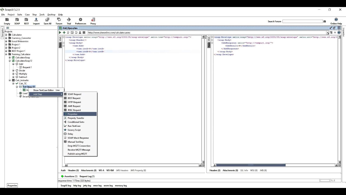
Task: Click the endpoint URL field
Action: pyautogui.click(x=207, y=32)
